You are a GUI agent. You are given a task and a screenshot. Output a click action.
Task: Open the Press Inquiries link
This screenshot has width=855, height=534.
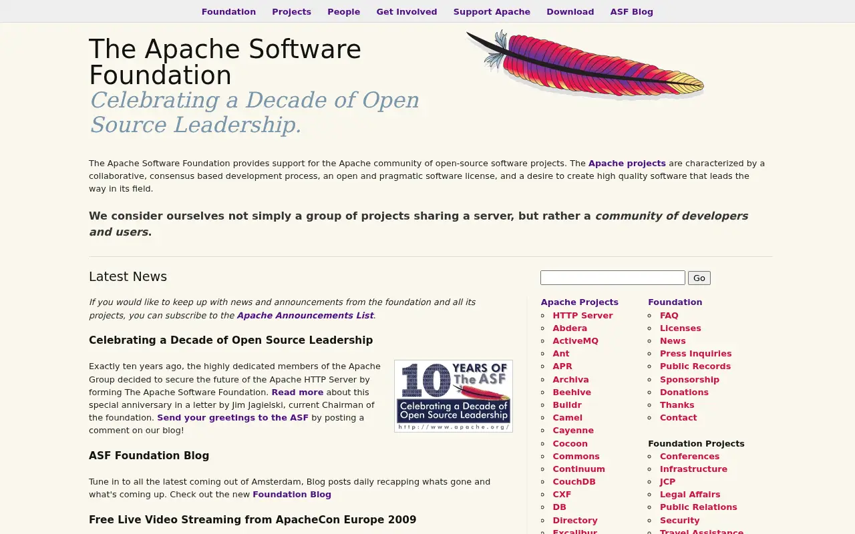[x=695, y=353]
